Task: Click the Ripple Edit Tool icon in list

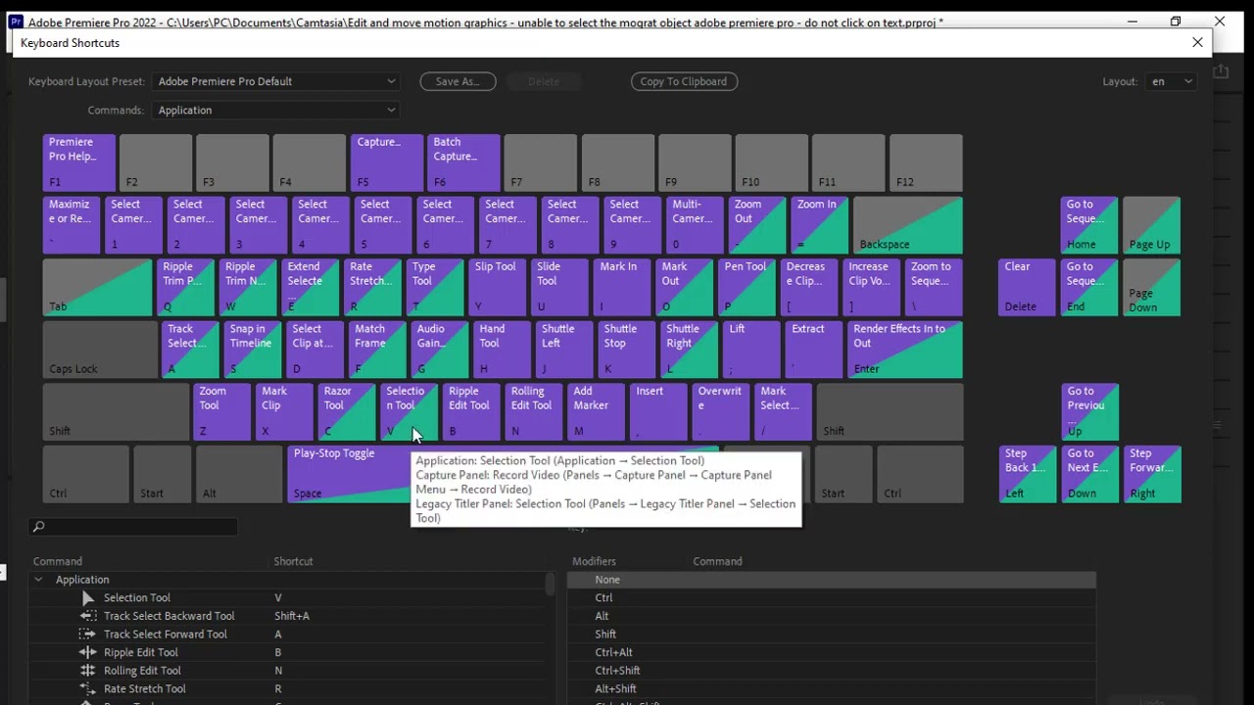Action: (x=88, y=652)
